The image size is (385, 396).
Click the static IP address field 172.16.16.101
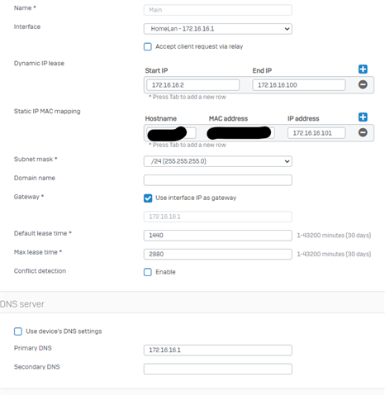click(316, 133)
